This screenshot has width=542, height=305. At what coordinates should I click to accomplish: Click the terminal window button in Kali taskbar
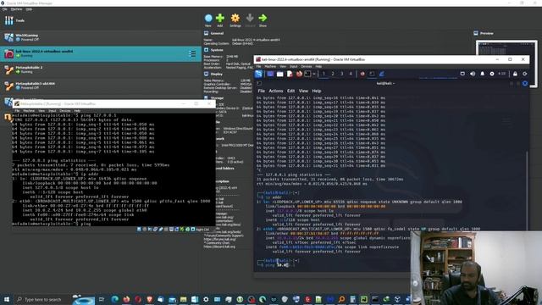click(x=372, y=74)
